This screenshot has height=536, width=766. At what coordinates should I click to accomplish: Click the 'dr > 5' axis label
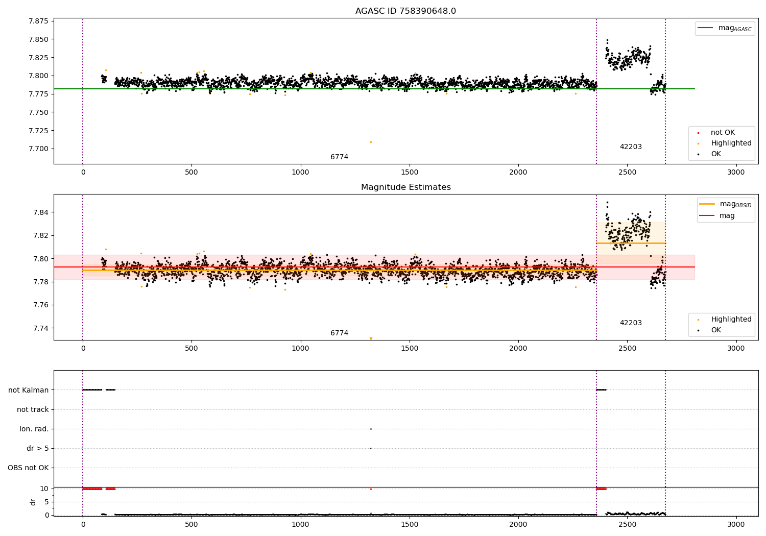[x=38, y=448]
